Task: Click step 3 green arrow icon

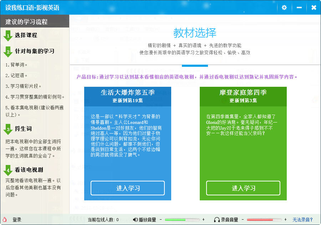Action: (8, 129)
